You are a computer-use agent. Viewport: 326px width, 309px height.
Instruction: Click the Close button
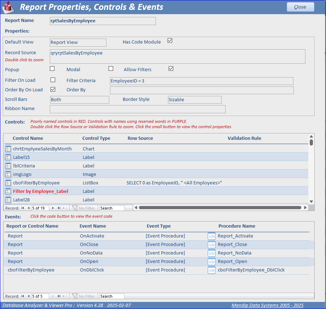300,7
